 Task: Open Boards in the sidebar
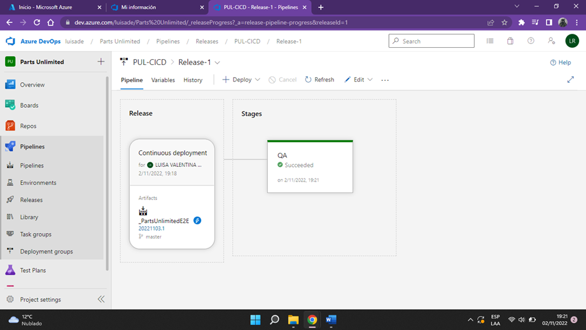[29, 105]
